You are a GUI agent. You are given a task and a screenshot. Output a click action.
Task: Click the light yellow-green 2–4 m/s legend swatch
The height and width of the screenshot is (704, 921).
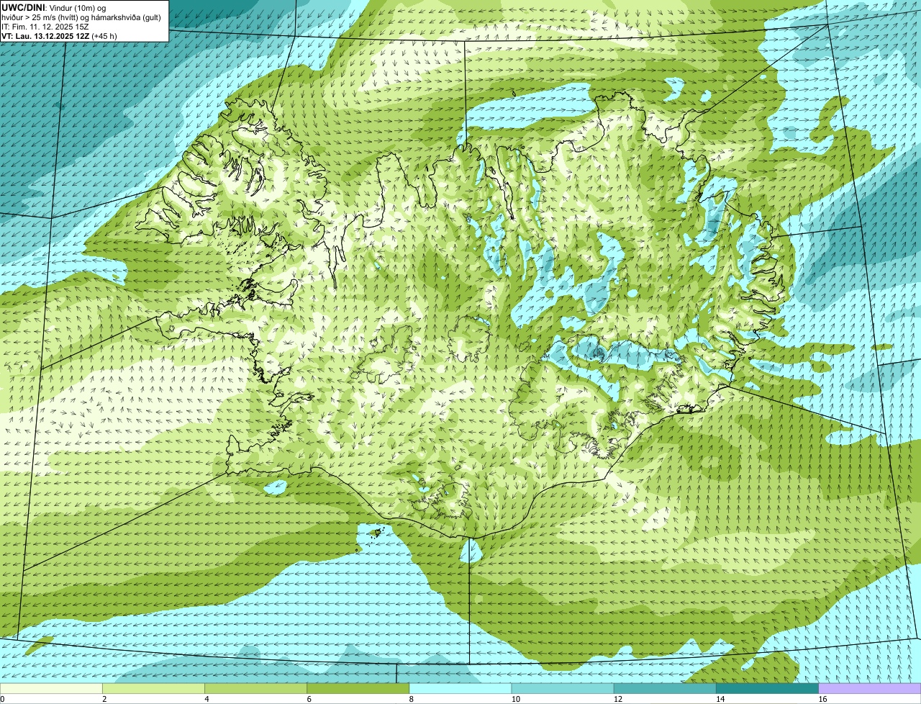click(x=153, y=688)
